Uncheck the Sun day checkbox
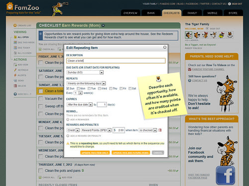This screenshot has width=249, height=186. (x=68, y=89)
